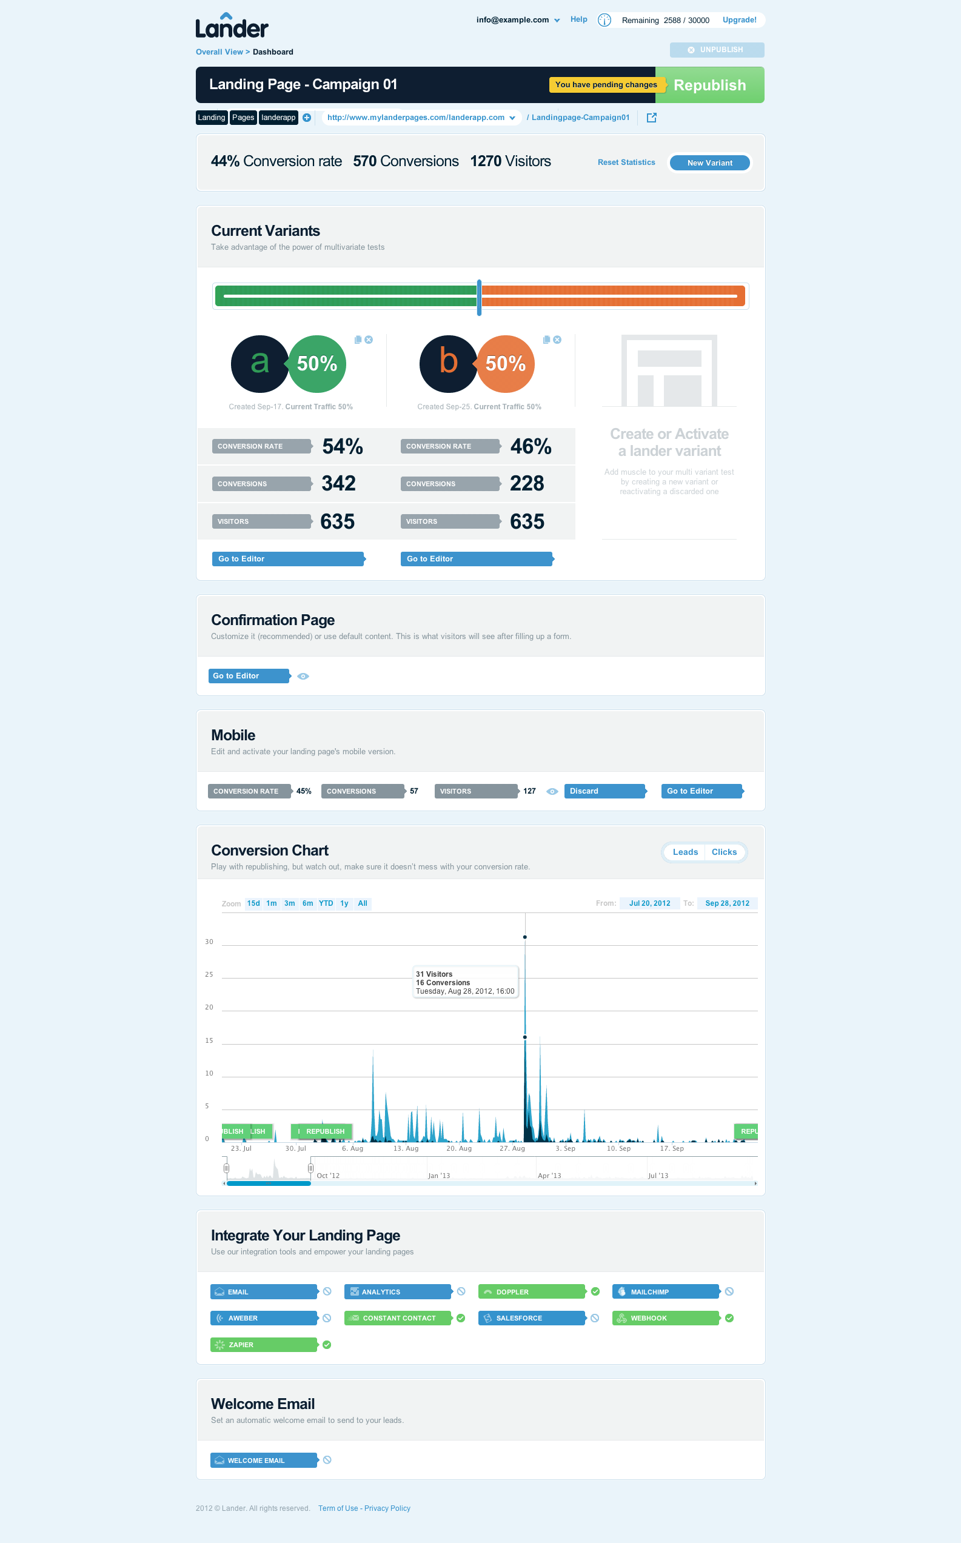
Task: Set chart zoom to 1m
Action: click(272, 903)
